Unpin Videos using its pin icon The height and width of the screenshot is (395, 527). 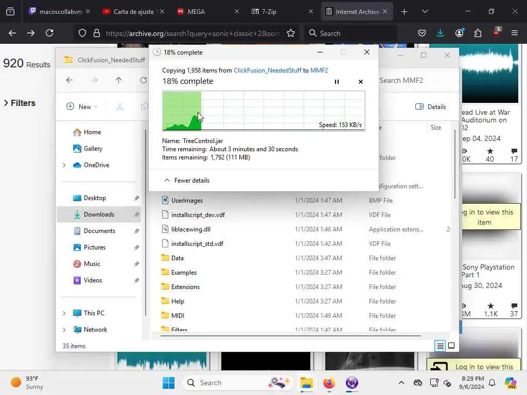point(136,280)
